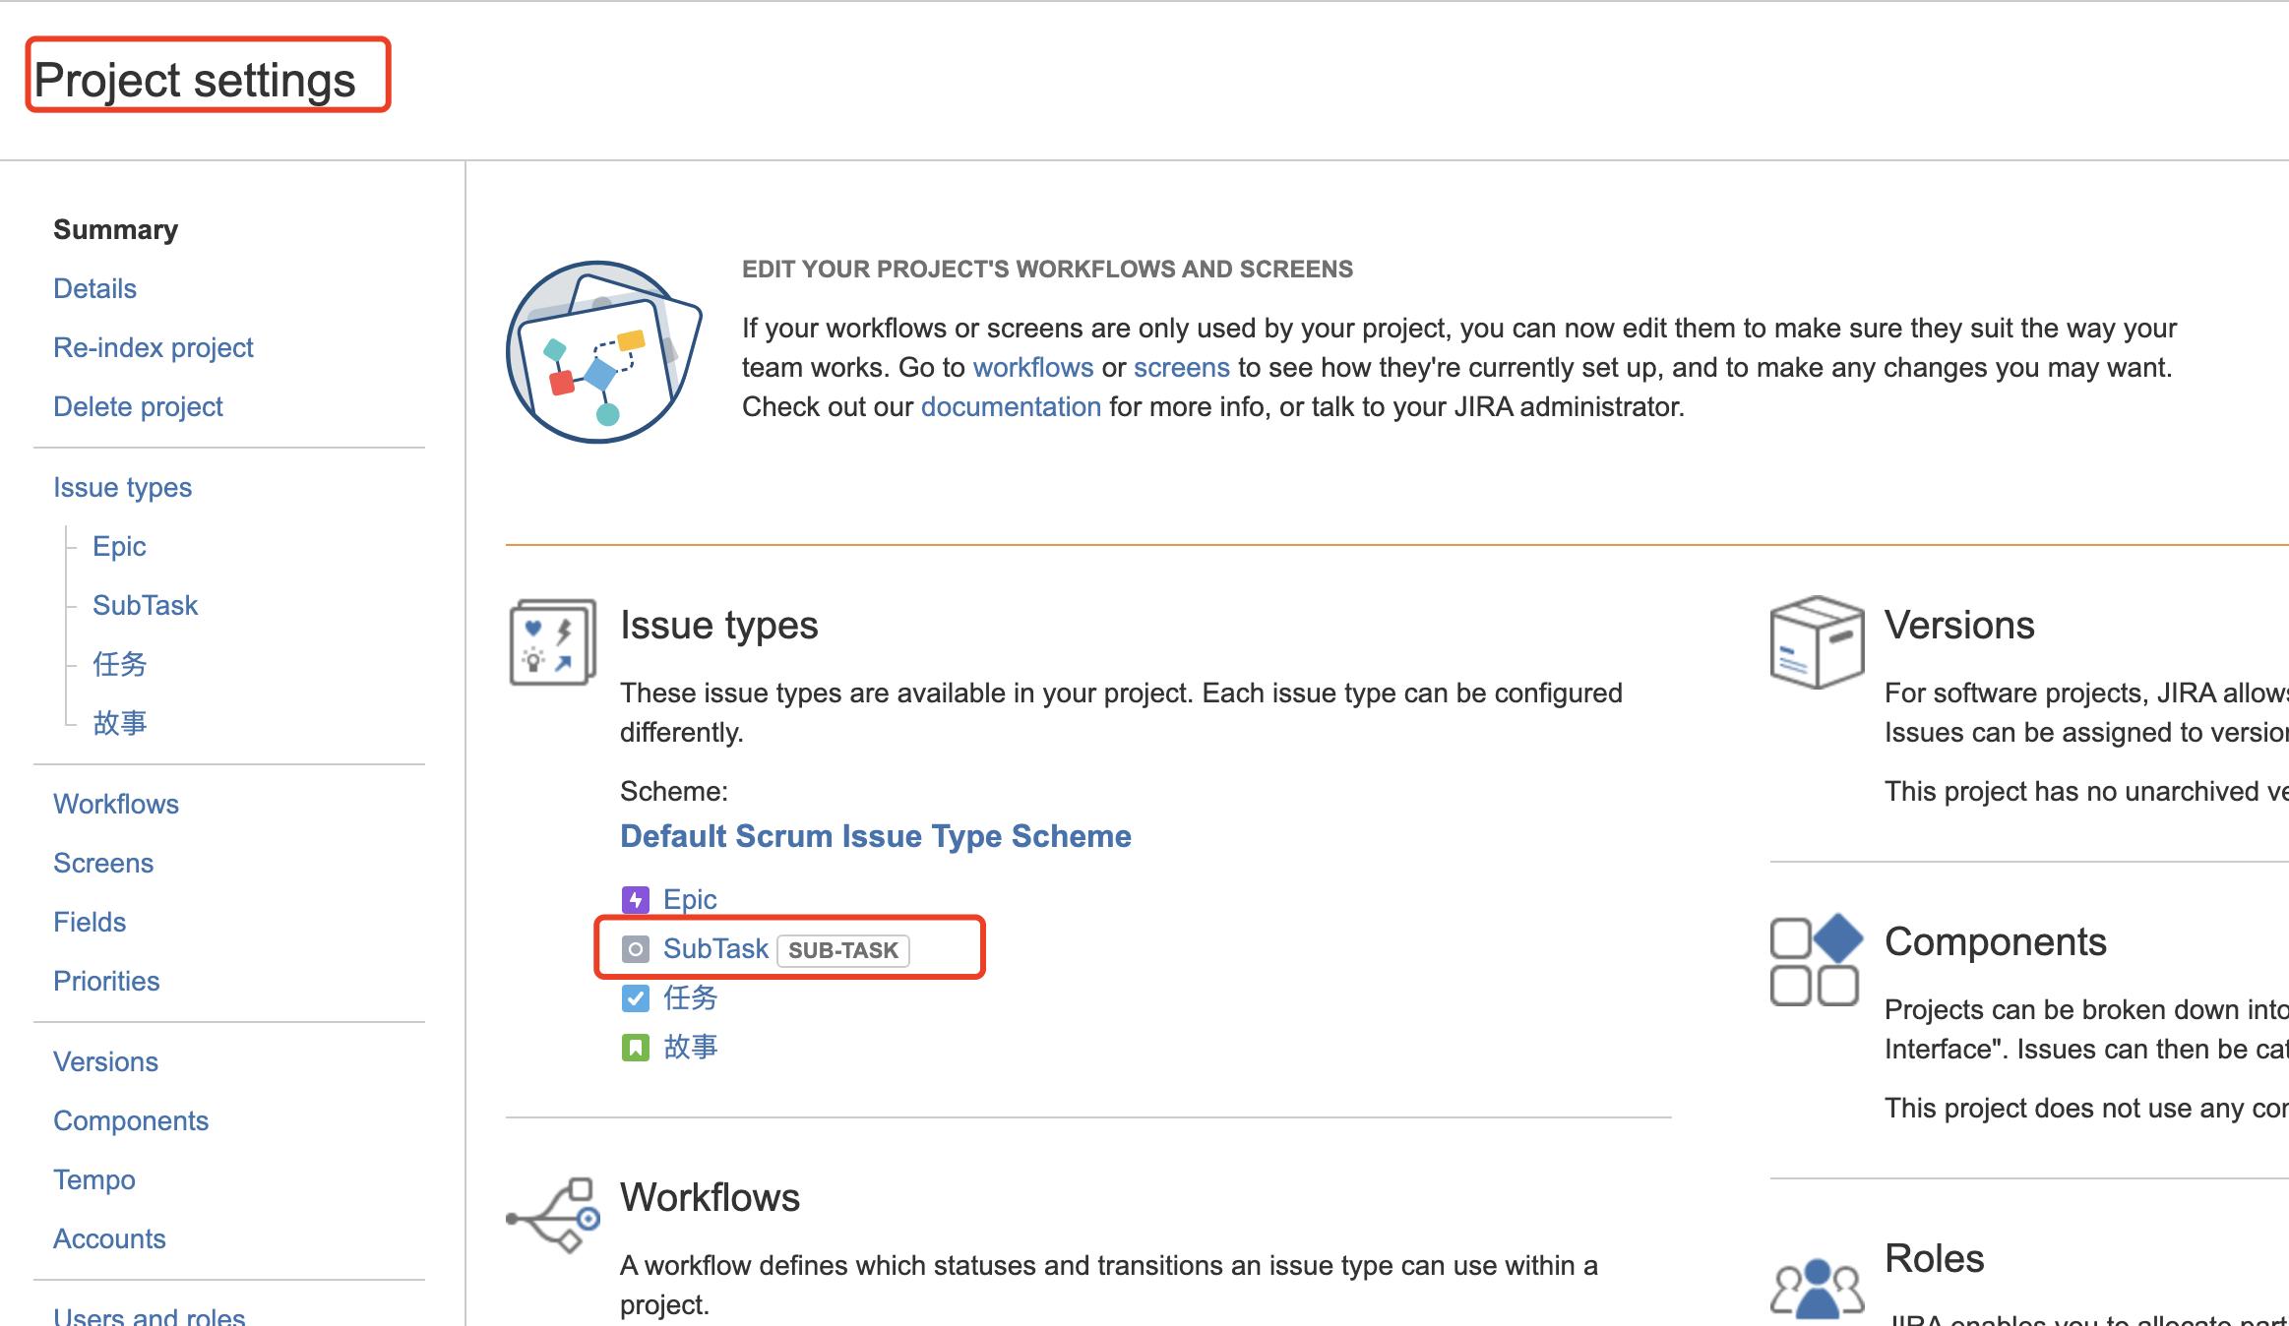Open the documentation link
The image size is (2289, 1326).
[x=1011, y=407]
